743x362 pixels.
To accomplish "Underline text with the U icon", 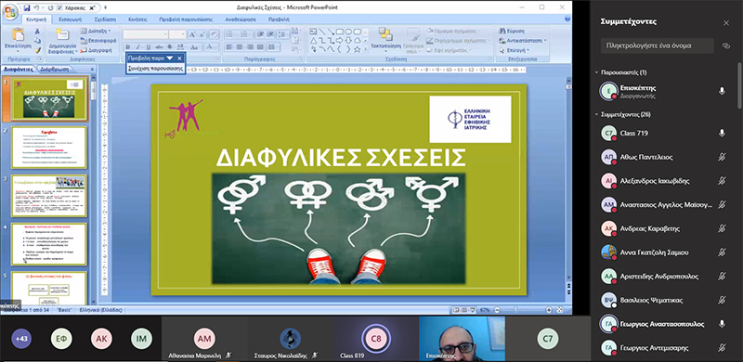I will point(149,47).
